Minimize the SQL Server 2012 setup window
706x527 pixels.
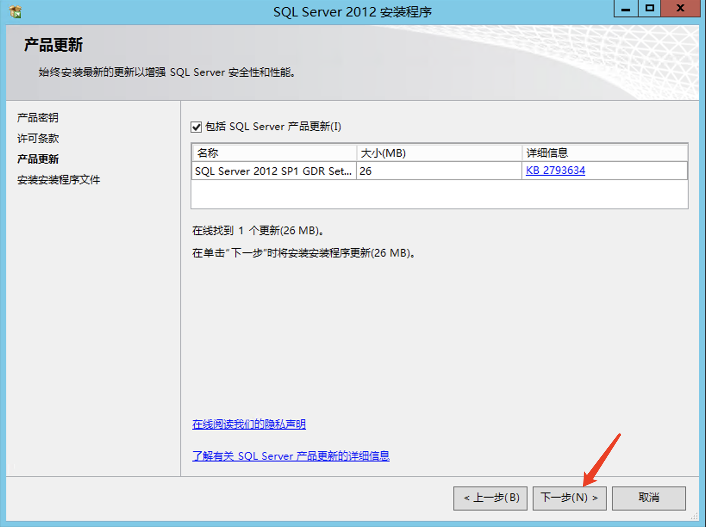click(x=626, y=9)
